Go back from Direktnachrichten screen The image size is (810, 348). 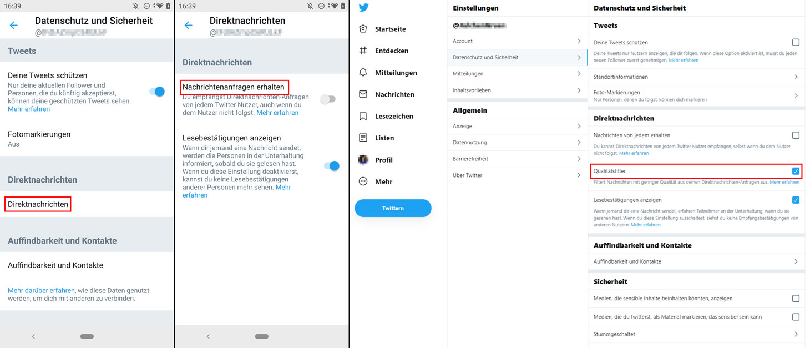[189, 26]
